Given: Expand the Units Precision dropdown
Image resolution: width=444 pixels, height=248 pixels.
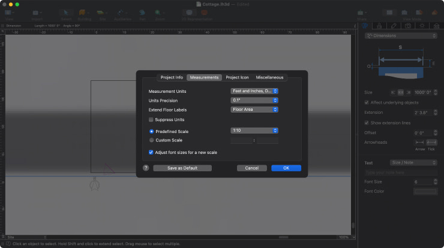Looking at the screenshot, I should [x=254, y=101].
